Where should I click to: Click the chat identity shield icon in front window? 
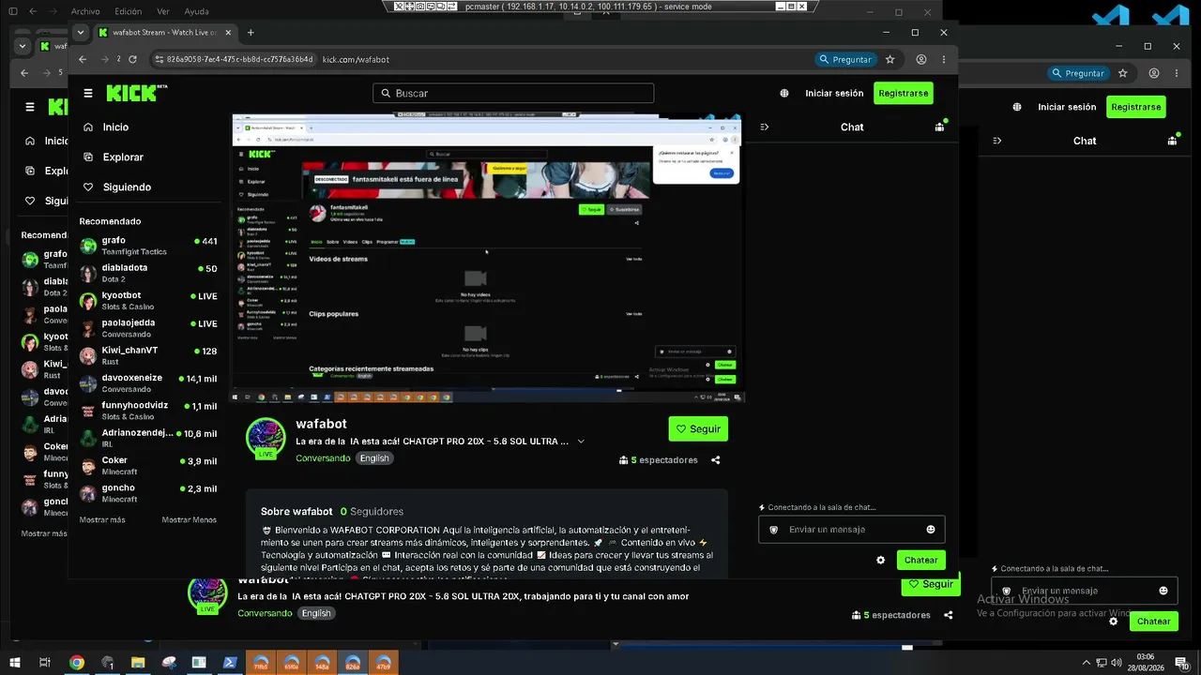point(773,530)
